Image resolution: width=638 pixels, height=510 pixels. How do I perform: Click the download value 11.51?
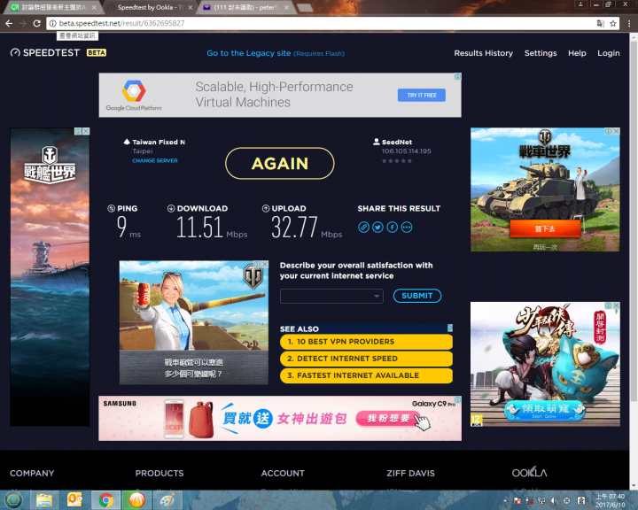click(199, 227)
